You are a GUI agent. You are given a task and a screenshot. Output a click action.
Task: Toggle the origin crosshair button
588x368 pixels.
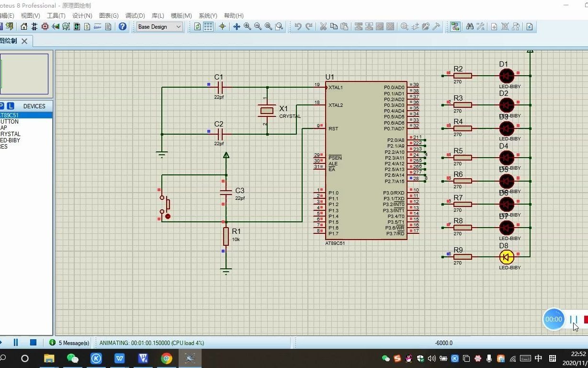(222, 27)
